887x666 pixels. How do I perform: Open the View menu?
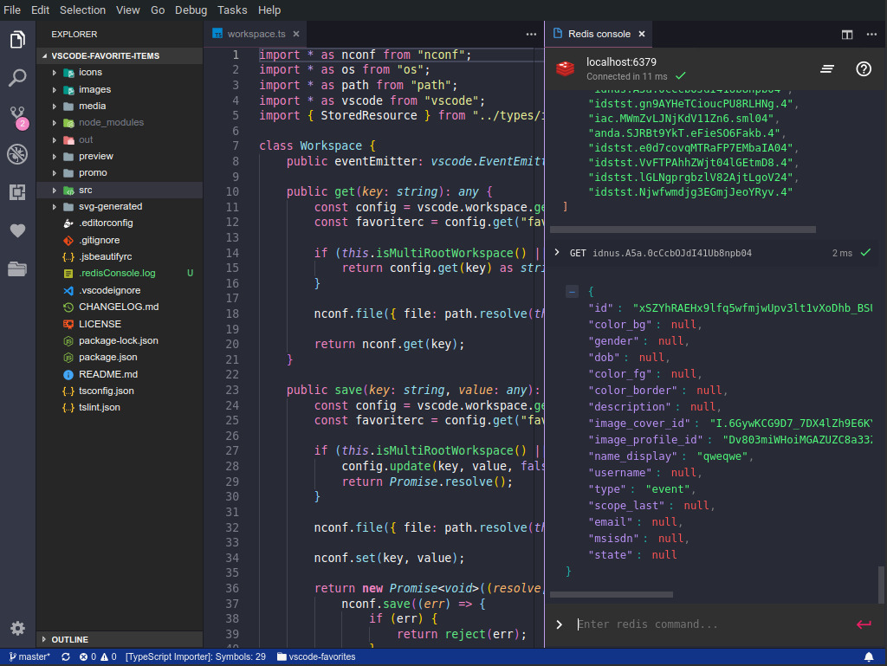pos(128,10)
